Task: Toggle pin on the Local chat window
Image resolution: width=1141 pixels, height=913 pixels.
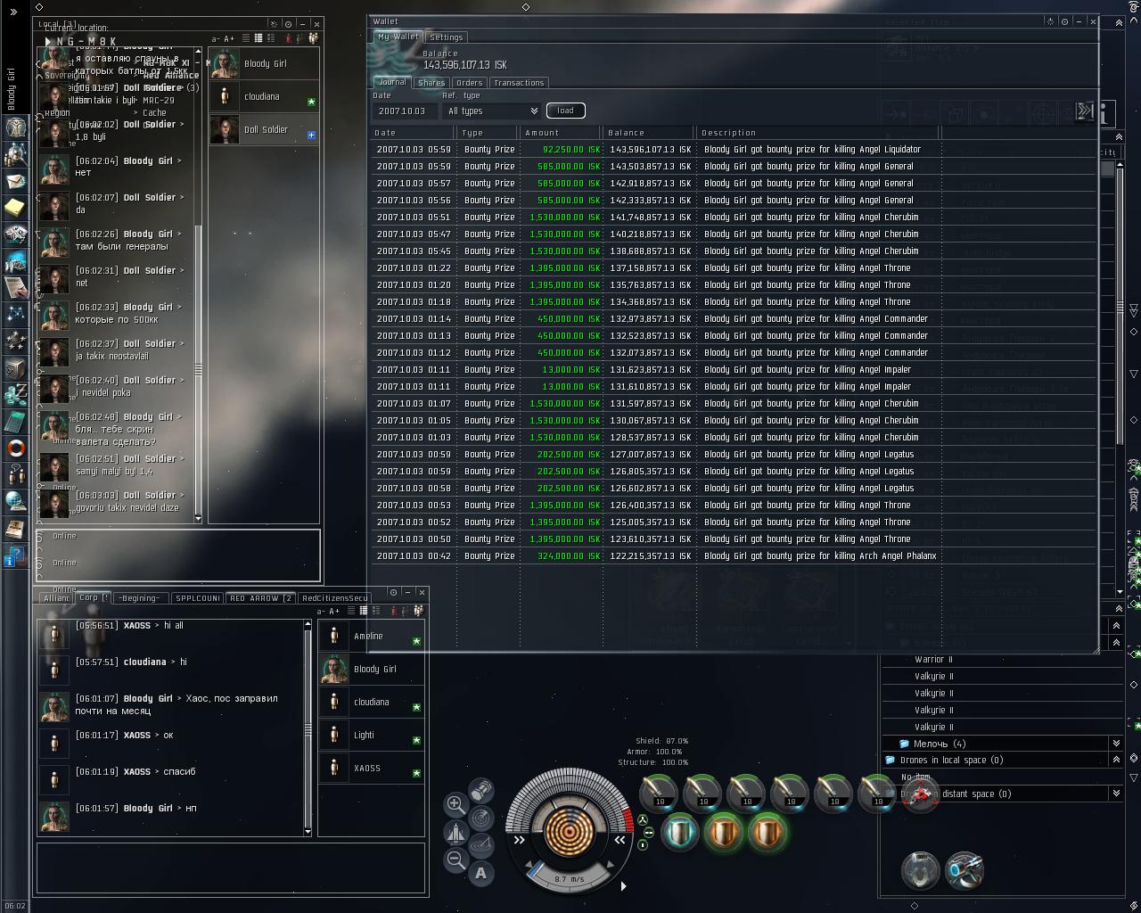Action: click(x=288, y=24)
